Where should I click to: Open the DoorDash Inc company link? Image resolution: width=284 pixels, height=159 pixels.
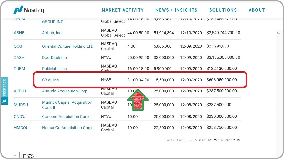[54, 58]
